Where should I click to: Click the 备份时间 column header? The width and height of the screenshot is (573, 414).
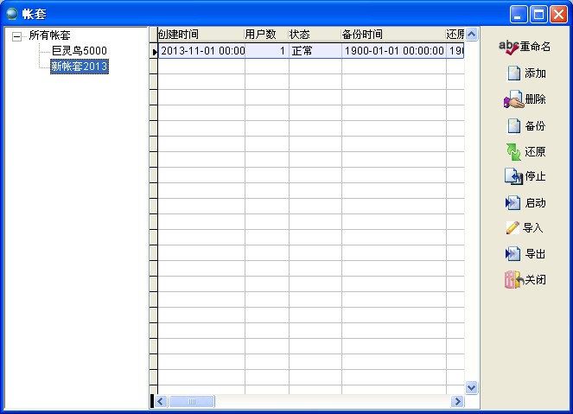(x=393, y=35)
